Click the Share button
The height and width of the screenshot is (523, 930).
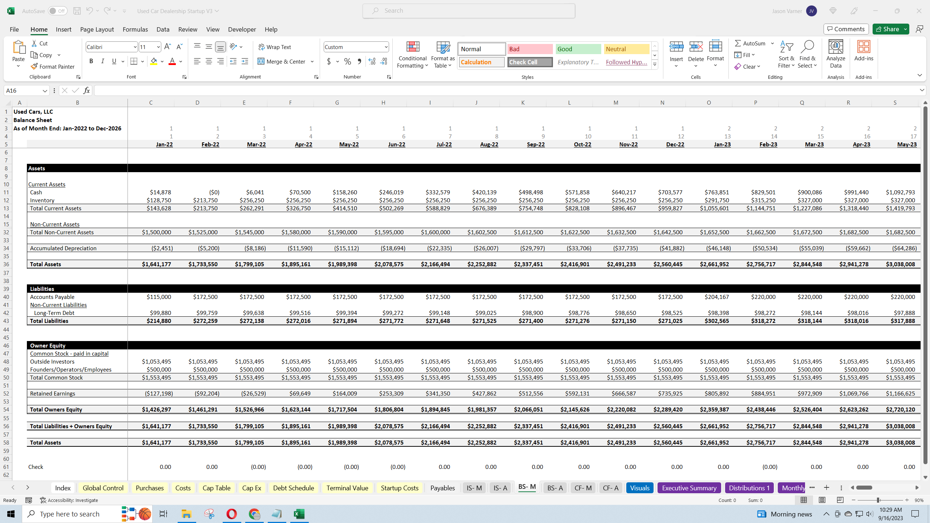pyautogui.click(x=889, y=29)
